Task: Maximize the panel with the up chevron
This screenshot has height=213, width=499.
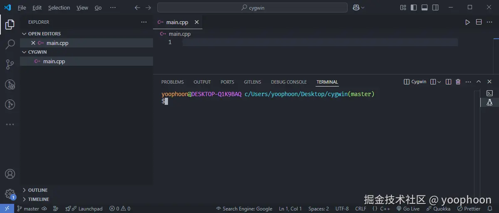Action: click(479, 82)
